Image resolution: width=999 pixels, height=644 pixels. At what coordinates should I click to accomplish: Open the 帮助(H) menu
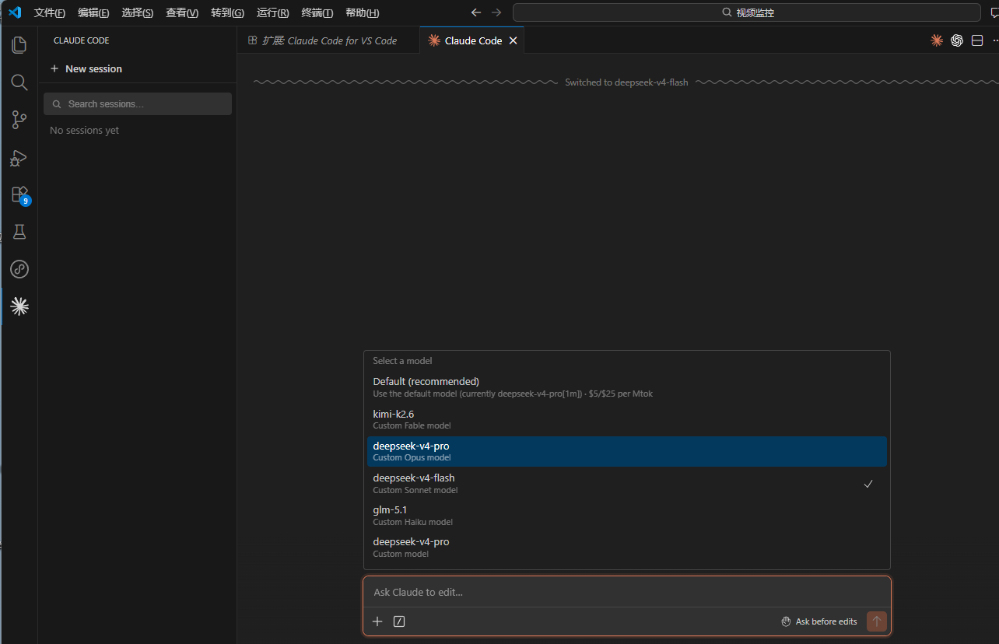363,12
